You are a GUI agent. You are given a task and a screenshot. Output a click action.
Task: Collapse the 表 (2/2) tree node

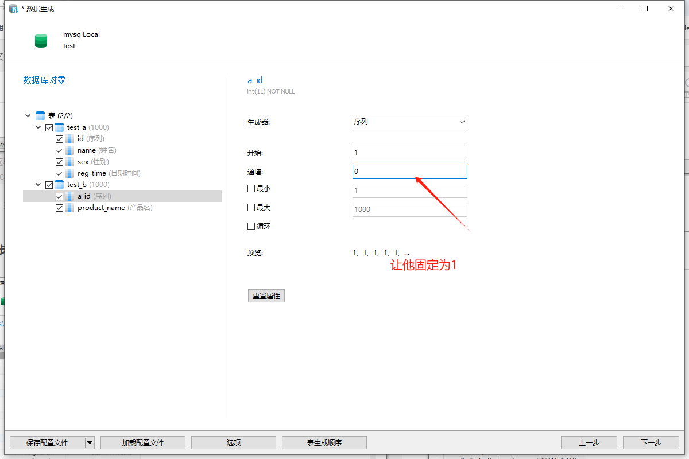28,116
